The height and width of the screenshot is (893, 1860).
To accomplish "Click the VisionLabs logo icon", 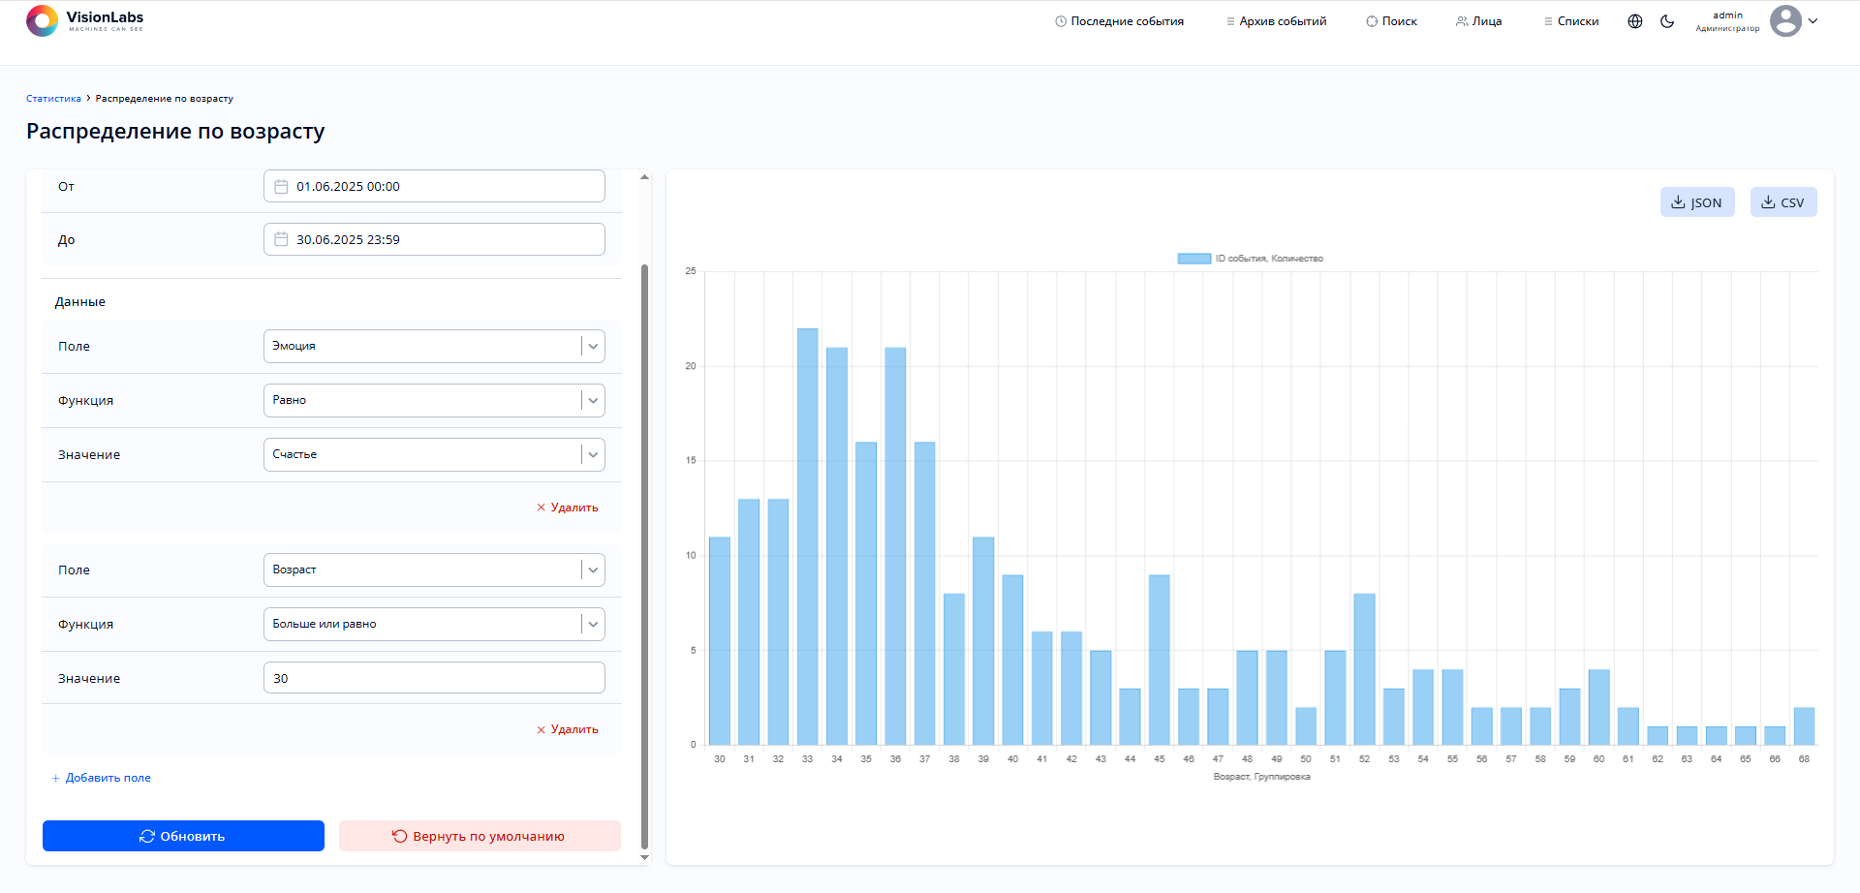I will coord(42,20).
